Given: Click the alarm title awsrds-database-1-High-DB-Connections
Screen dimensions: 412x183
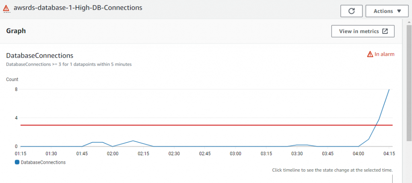Looking at the screenshot, I should pyautogui.click(x=78, y=8).
